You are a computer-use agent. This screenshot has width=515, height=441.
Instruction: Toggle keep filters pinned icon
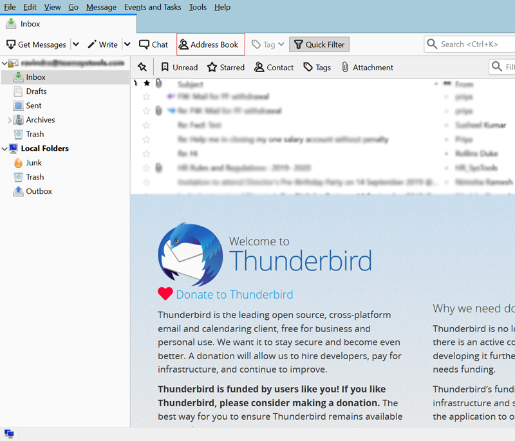tap(142, 67)
